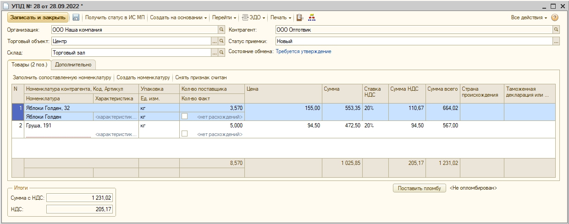Screen dimensions: 569x224
Task: Expand the Все действия menu
Action: tap(529, 17)
